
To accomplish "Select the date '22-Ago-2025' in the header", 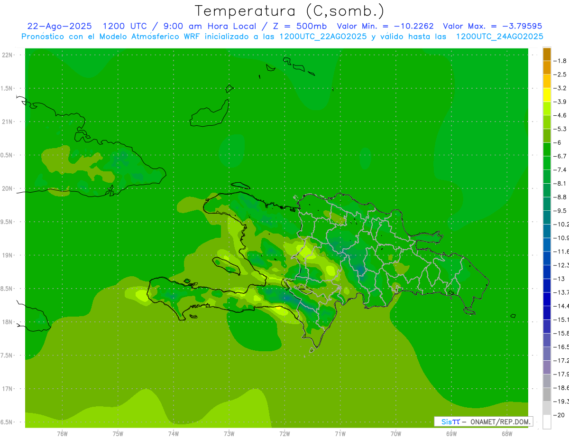I will 59,26.
